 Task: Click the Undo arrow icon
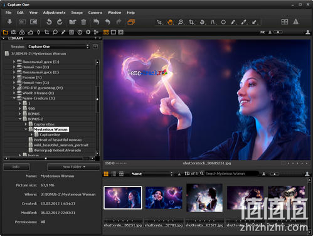pyautogui.click(x=108, y=22)
